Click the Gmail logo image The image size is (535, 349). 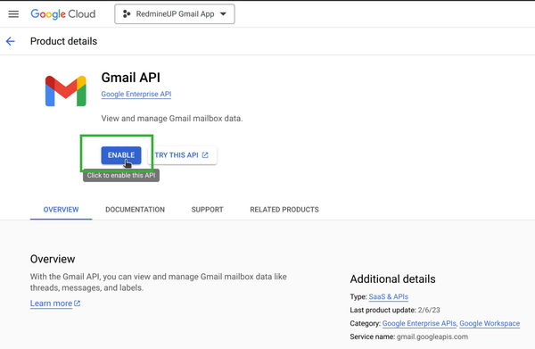point(65,91)
